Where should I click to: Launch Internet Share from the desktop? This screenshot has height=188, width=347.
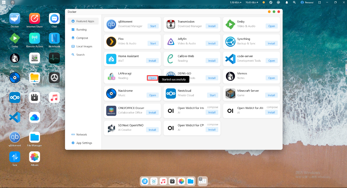click(x=34, y=18)
